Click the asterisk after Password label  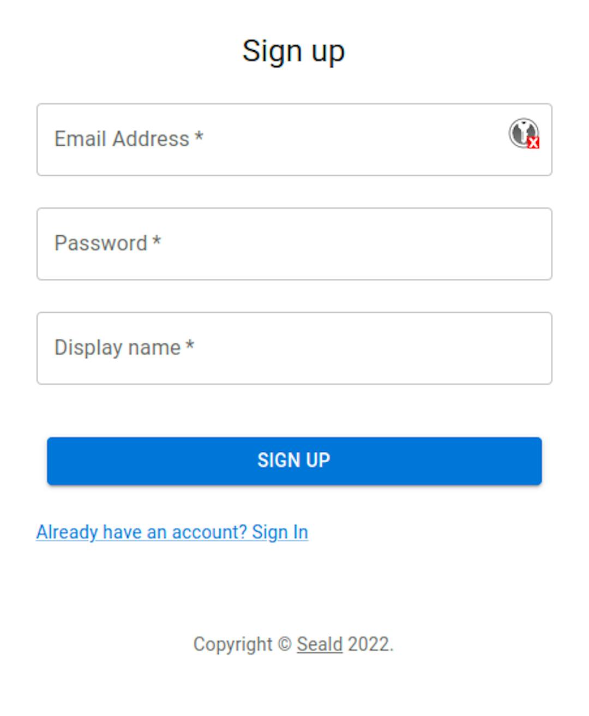157,240
